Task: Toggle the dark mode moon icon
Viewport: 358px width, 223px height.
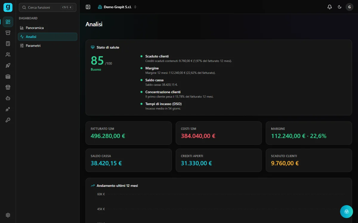Action: (340, 7)
